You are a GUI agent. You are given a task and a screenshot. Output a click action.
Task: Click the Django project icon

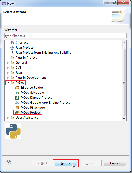[x=17, y=98]
